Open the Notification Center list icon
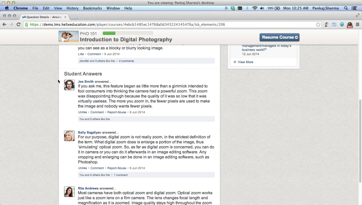This screenshot has height=205, width=362. (x=354, y=8)
